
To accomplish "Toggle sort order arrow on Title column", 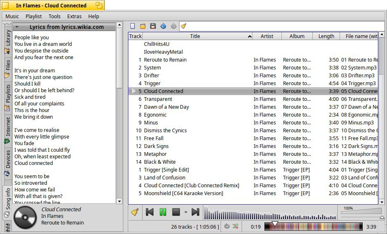I will pyautogui.click(x=250, y=36).
